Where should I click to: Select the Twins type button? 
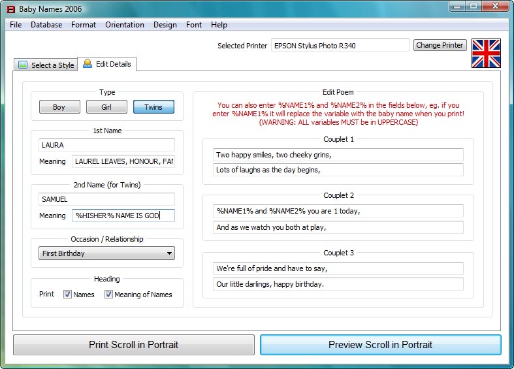click(153, 107)
